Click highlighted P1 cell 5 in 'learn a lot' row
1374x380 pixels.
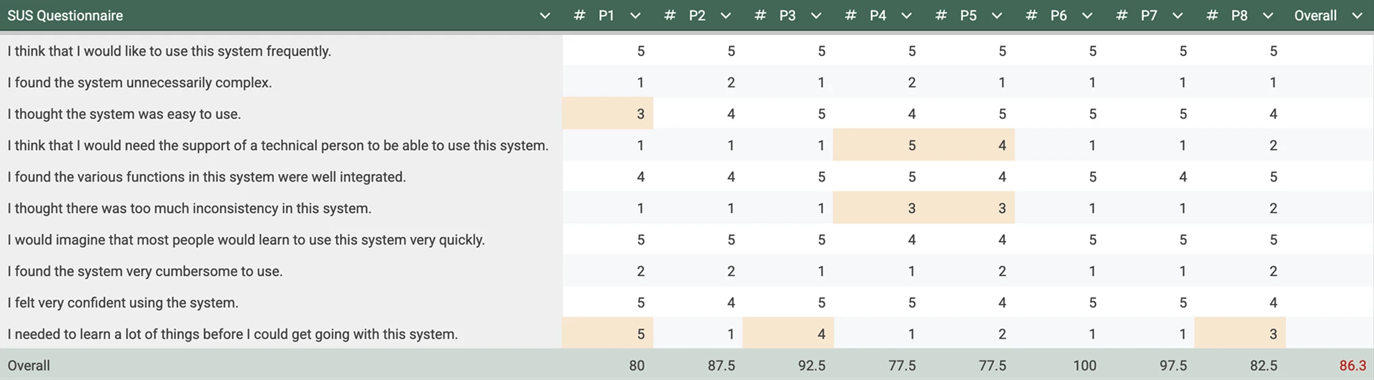pyautogui.click(x=607, y=333)
